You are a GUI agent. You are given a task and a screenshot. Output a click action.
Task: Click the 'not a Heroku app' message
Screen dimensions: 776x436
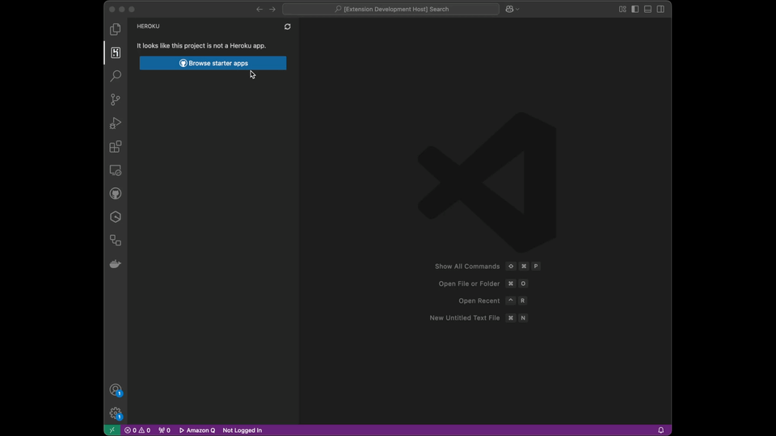pyautogui.click(x=201, y=45)
